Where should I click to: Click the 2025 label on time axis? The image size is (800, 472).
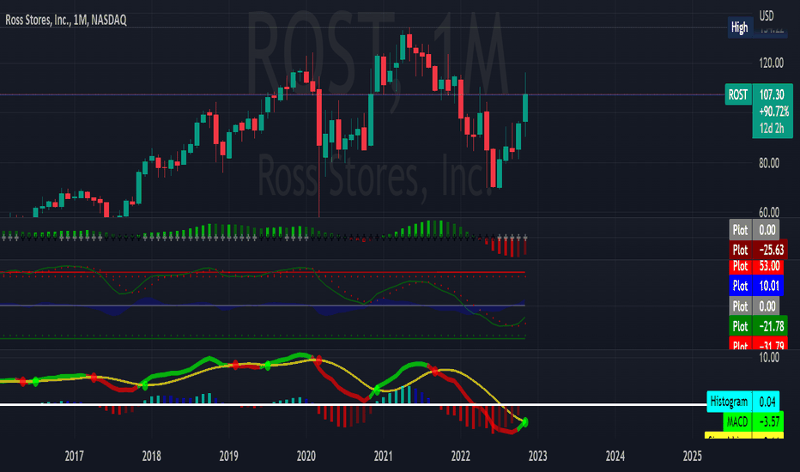coord(693,456)
